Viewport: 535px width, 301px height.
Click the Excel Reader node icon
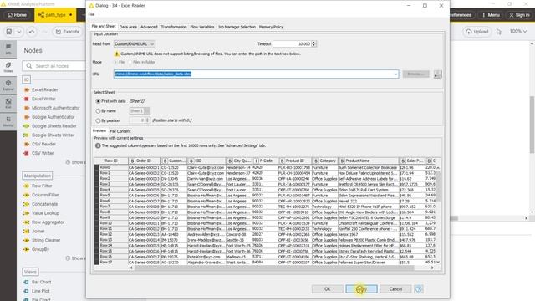[26, 89]
